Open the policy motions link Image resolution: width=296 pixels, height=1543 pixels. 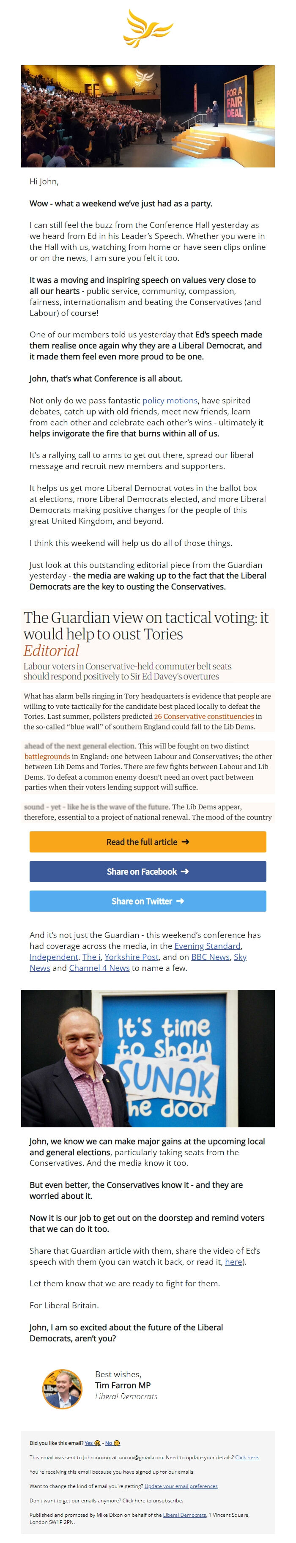[x=170, y=400]
